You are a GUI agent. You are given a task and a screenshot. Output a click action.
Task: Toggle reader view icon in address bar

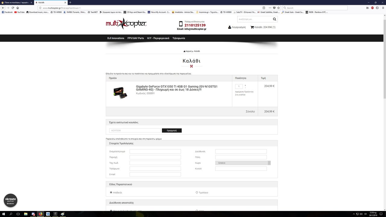click(264, 8)
